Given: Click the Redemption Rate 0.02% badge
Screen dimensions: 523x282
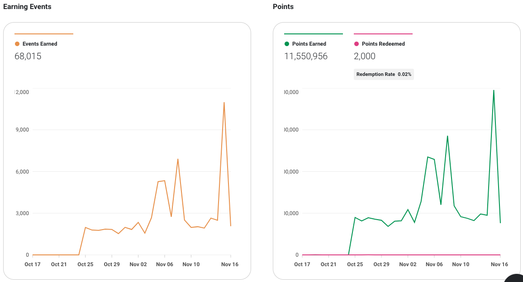Looking at the screenshot, I should [x=384, y=74].
